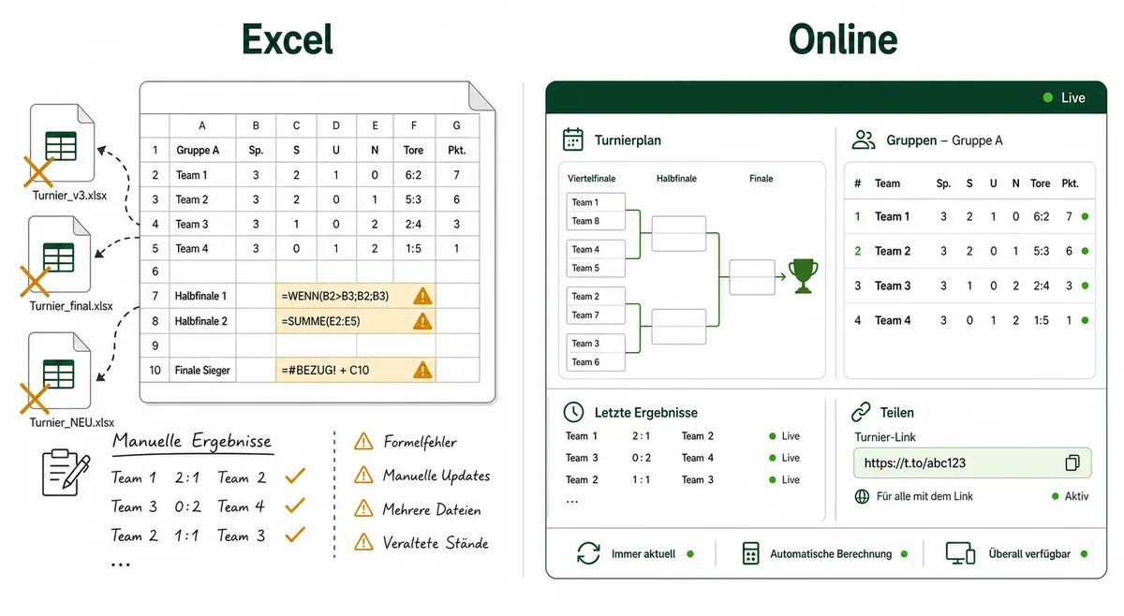Click the 0 : 2 result in Letzte Ergebnisse
Image resolution: width=1124 pixels, height=616 pixels.
tap(642, 458)
